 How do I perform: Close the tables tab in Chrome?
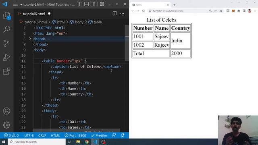coord(168,5)
